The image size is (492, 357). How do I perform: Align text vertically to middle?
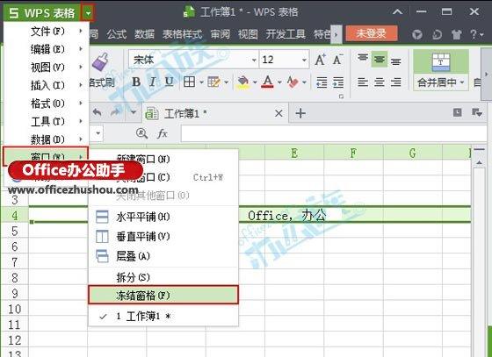380,60
